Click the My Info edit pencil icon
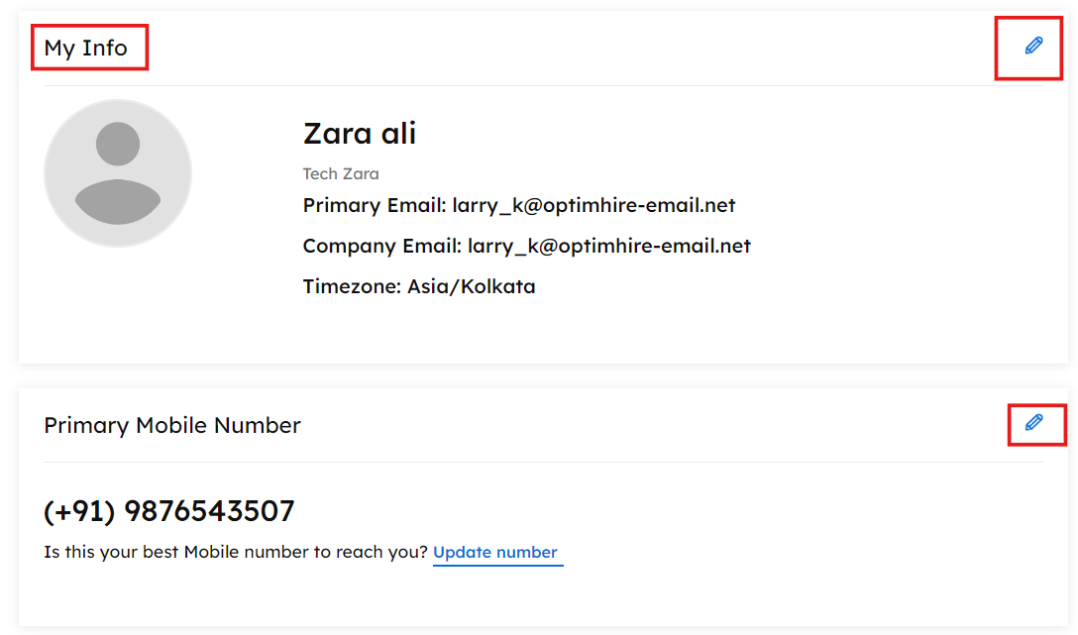 (1033, 46)
